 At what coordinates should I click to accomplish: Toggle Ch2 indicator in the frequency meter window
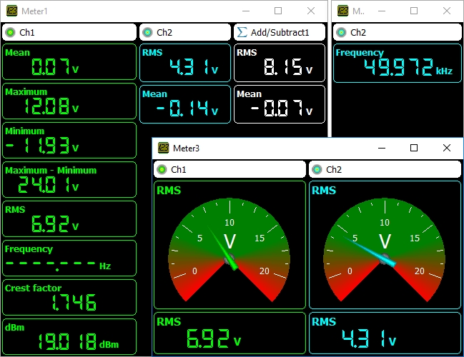coord(341,32)
